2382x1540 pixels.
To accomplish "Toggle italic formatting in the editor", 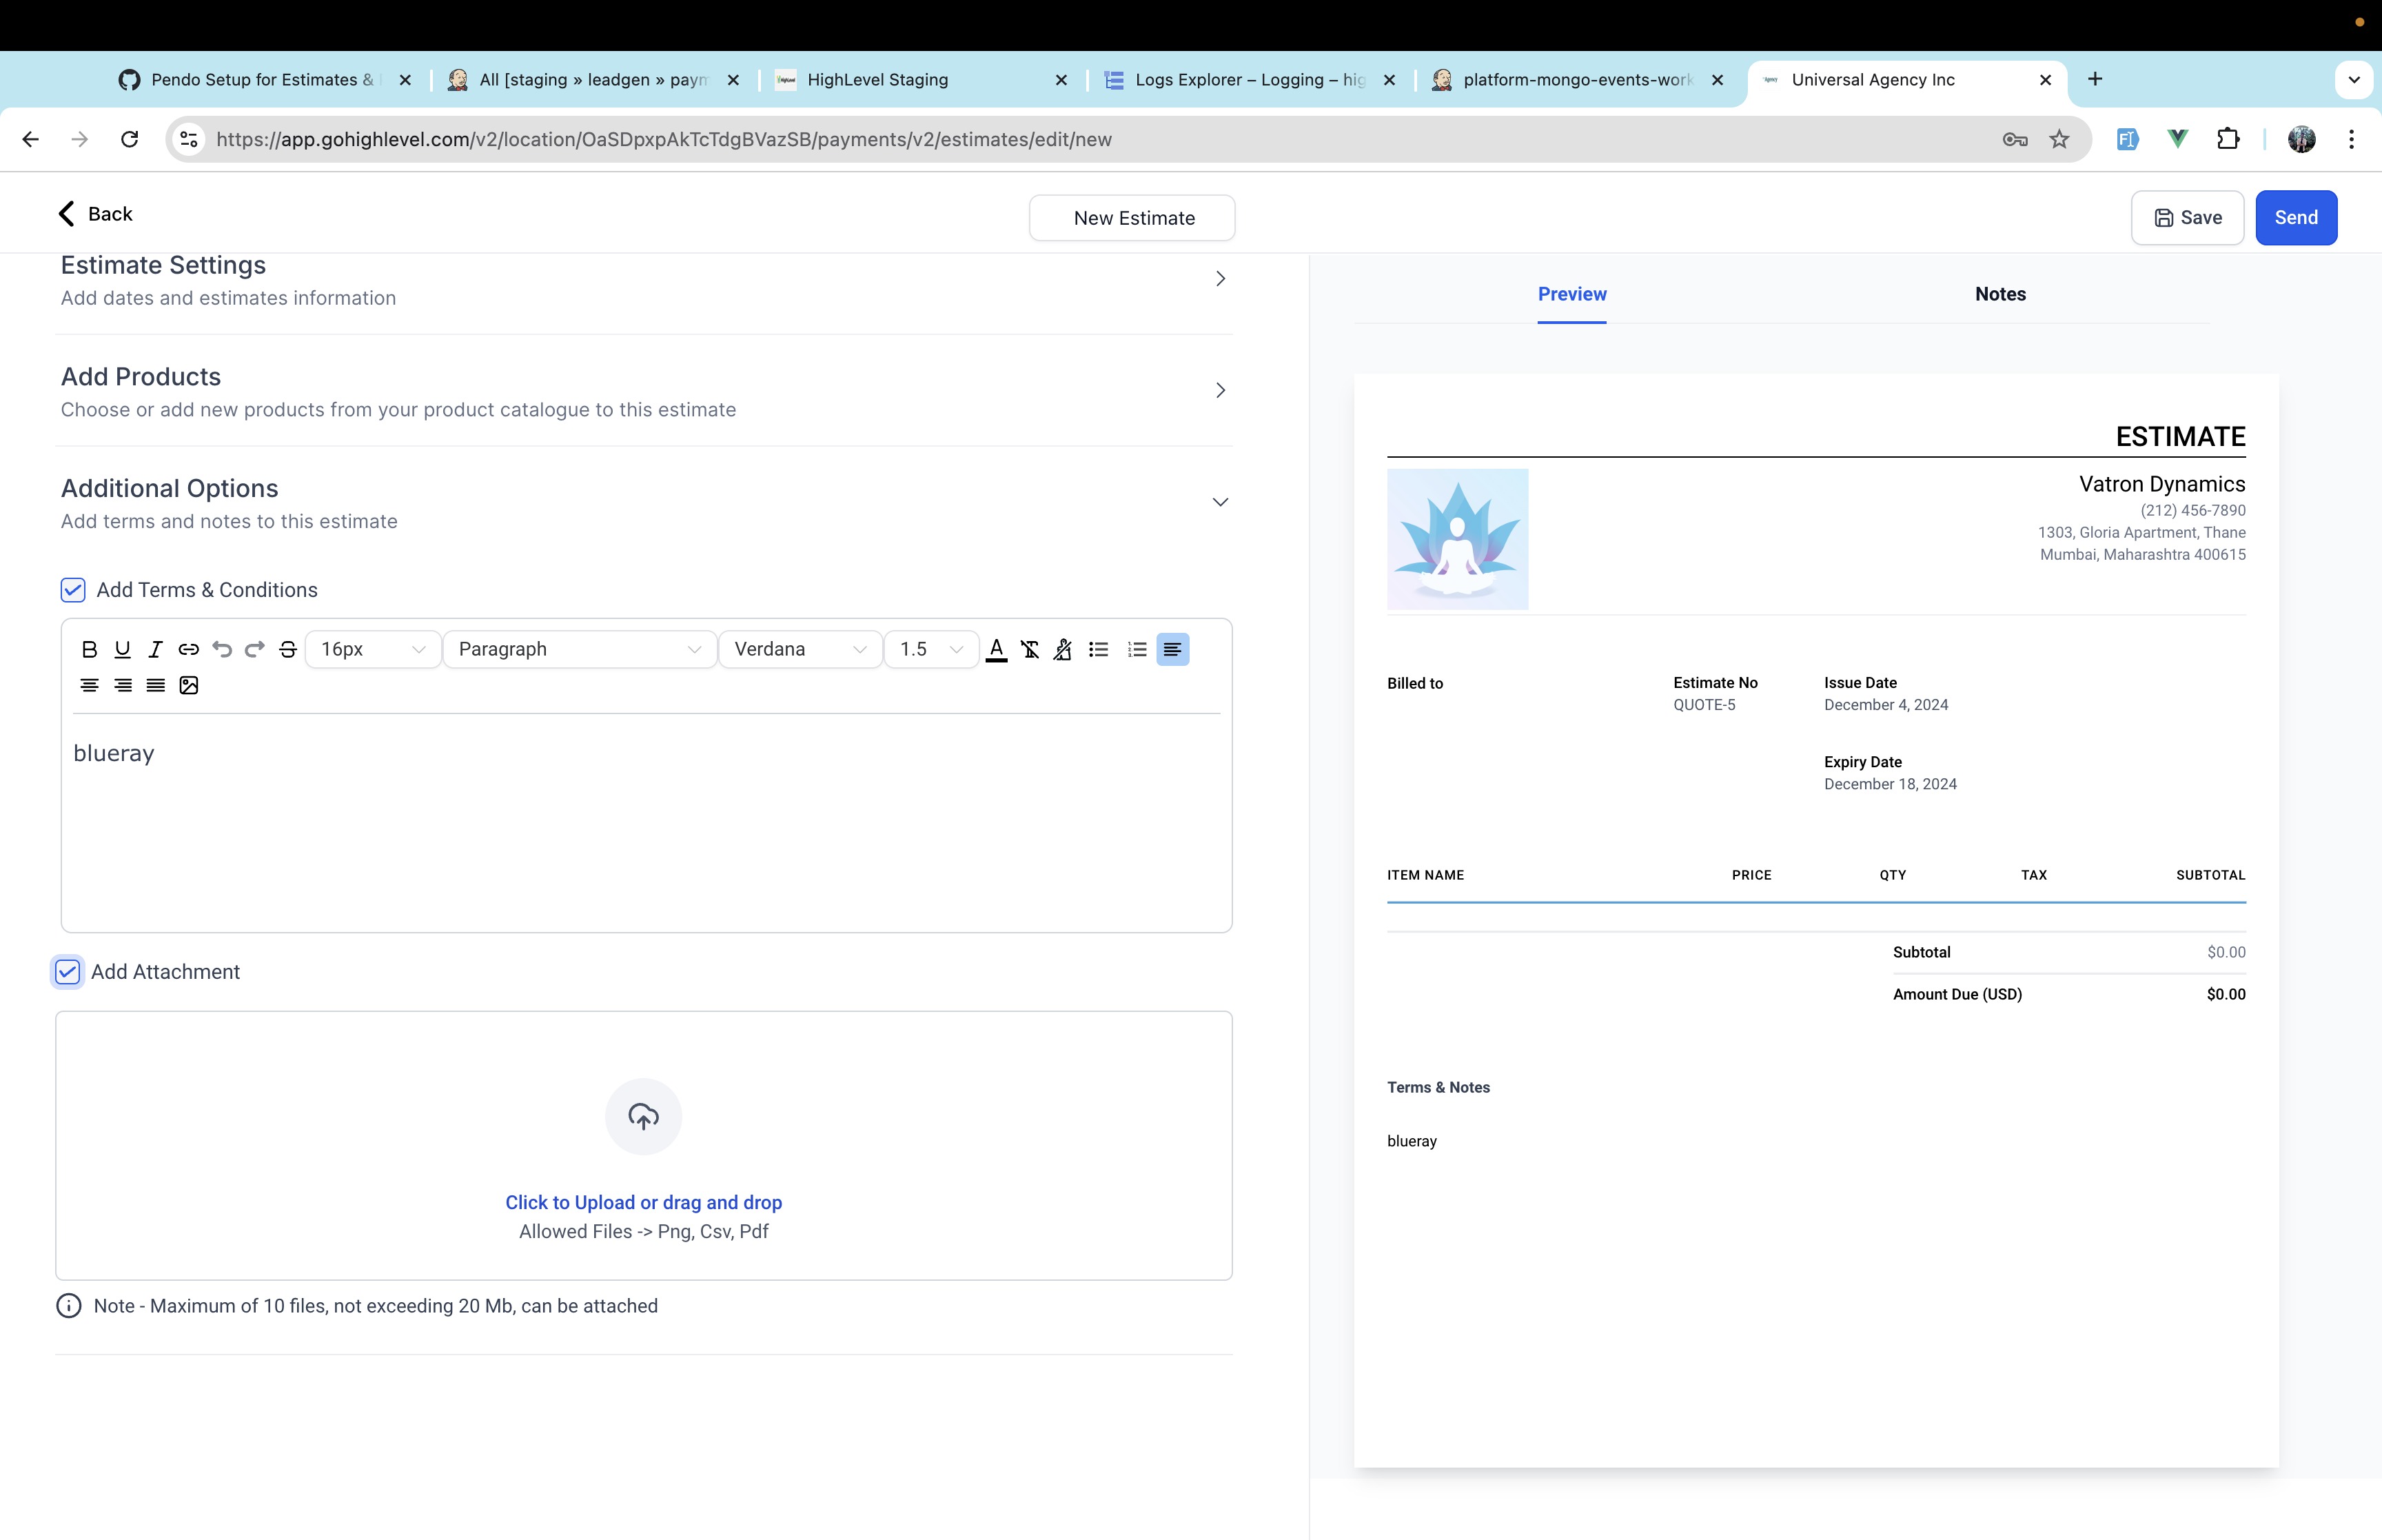I will (155, 649).
